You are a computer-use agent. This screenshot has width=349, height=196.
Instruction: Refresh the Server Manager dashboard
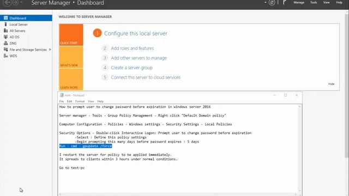coord(272,2)
